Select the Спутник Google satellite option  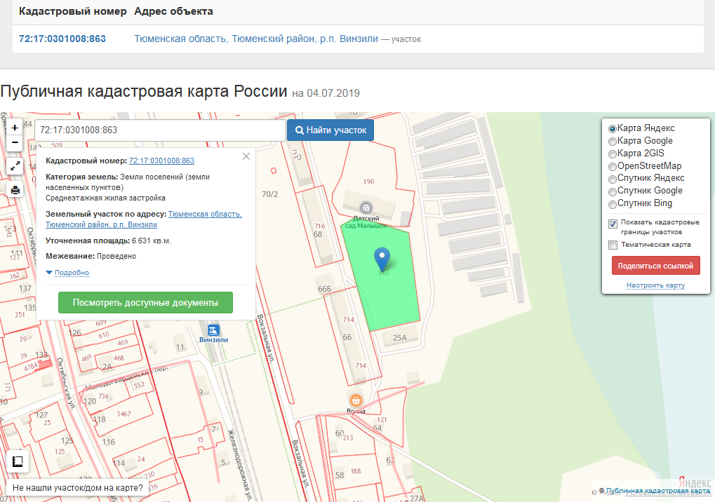pos(613,191)
